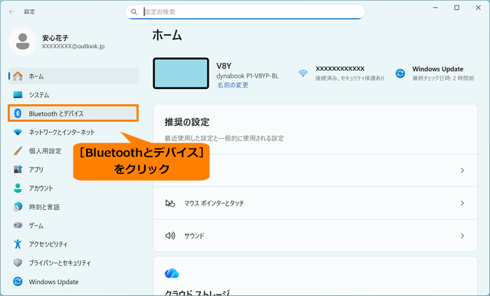Screen dimensions: 490x296
Task: Open マウス ポインターとタッチ setting
Action: pyautogui.click(x=315, y=203)
